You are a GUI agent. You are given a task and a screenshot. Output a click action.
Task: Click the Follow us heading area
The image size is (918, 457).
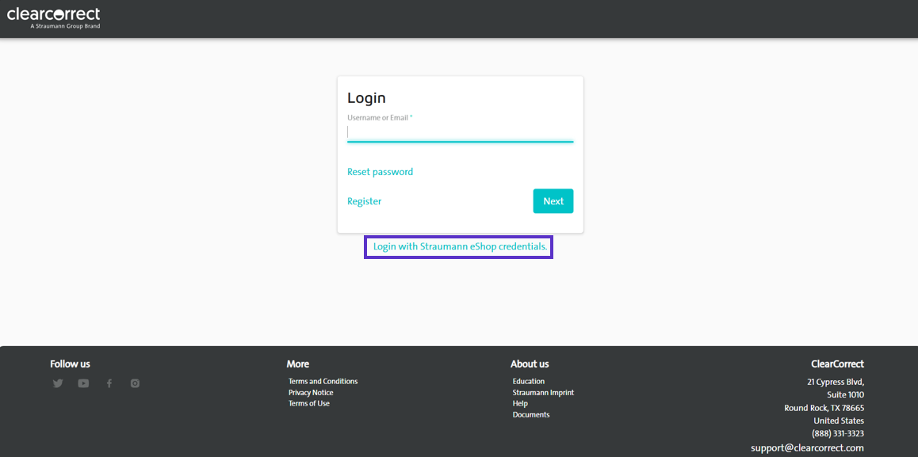pos(70,364)
